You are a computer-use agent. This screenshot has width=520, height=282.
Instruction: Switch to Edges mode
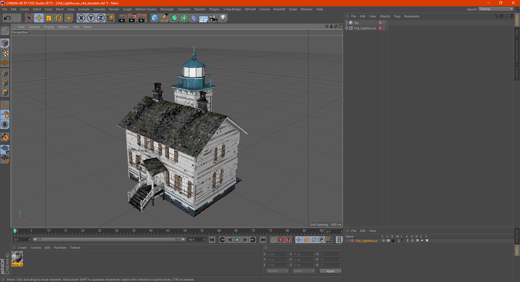(5, 83)
